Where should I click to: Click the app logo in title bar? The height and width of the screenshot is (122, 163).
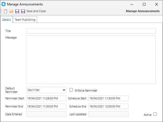coord(3,4)
